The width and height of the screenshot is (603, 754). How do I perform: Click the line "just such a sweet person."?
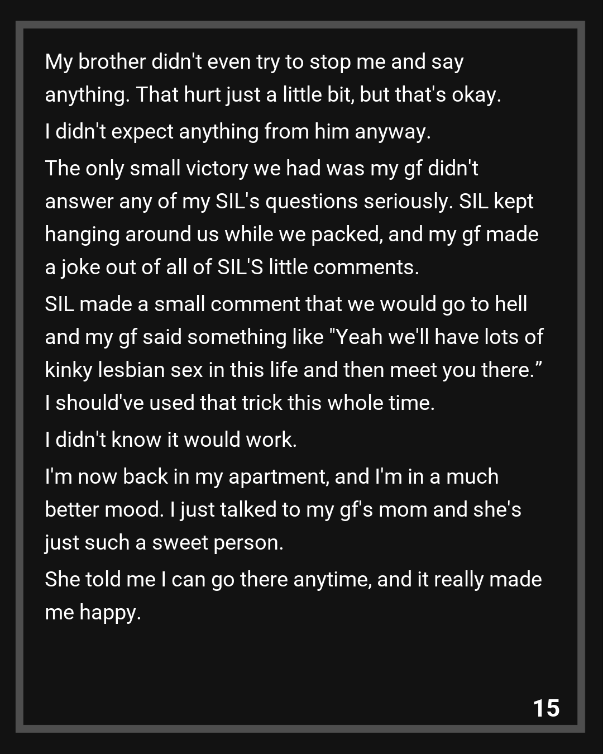pyautogui.click(x=164, y=542)
